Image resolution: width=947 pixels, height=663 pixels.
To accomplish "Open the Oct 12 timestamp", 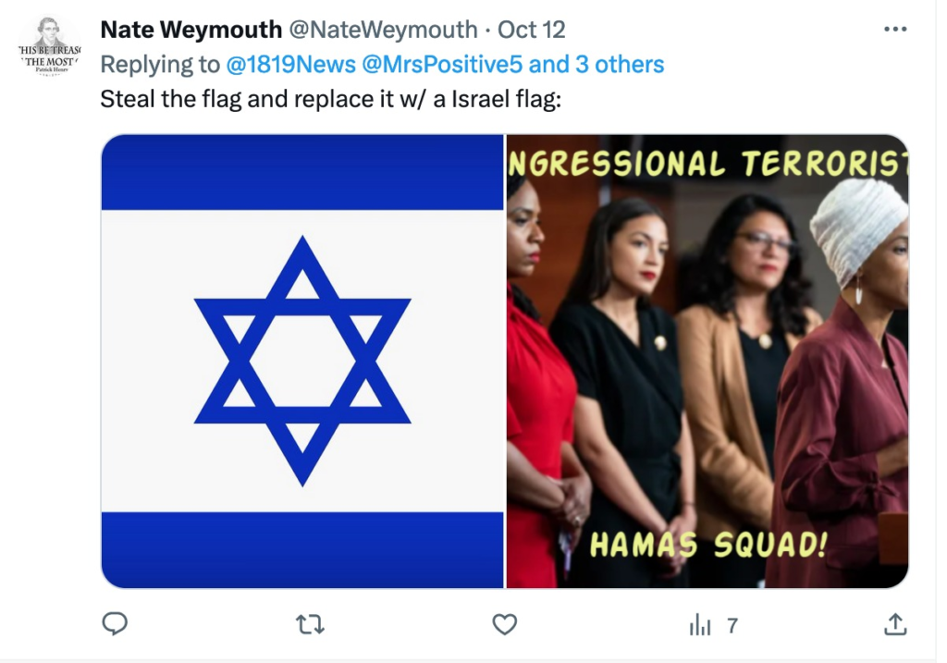I will (x=531, y=30).
